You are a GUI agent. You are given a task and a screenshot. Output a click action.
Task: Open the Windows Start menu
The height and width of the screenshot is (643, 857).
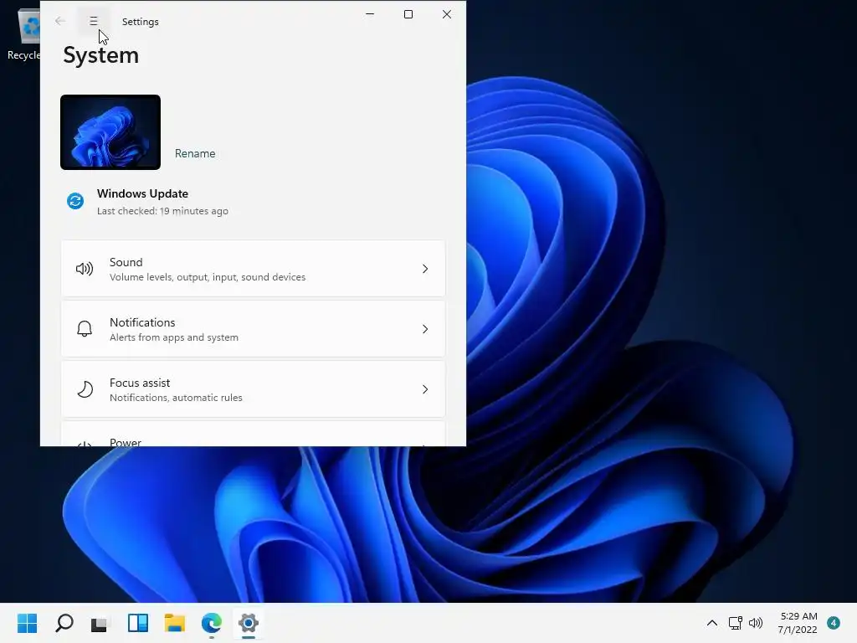click(x=28, y=623)
